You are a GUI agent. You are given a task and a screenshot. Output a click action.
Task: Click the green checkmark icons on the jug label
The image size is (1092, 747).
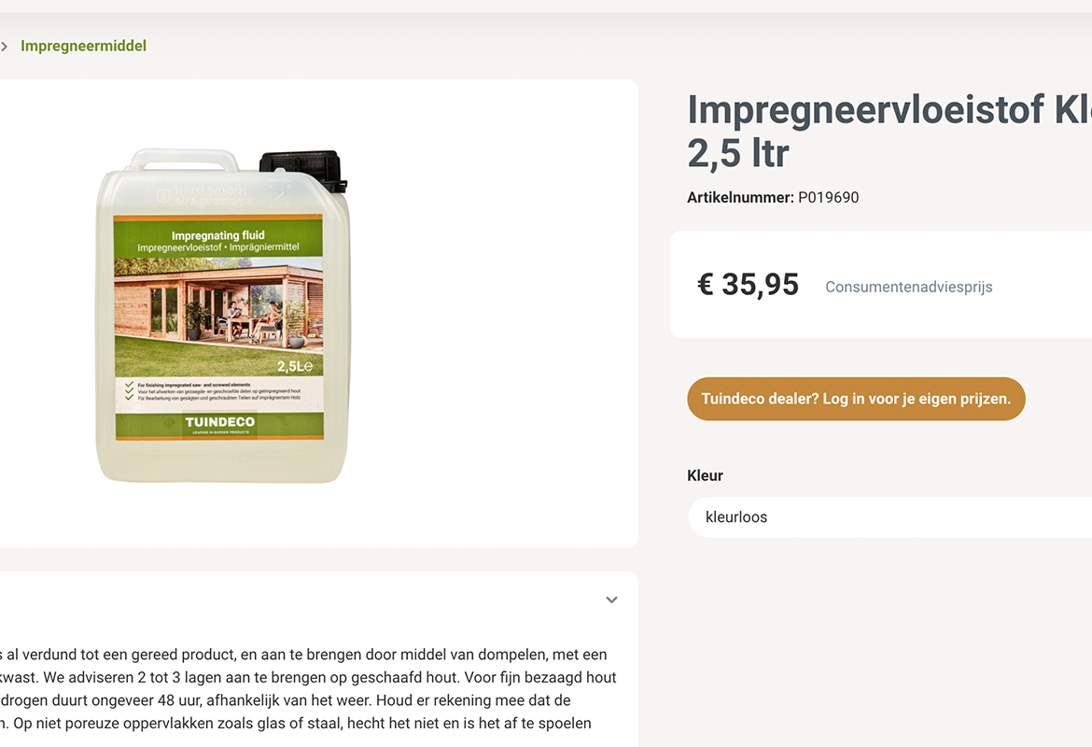129,390
